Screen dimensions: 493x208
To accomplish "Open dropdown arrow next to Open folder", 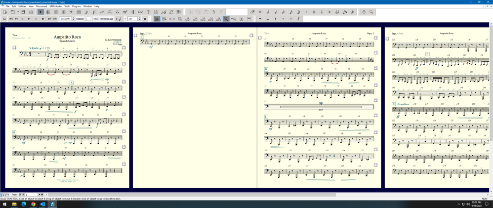I will (18, 12).
